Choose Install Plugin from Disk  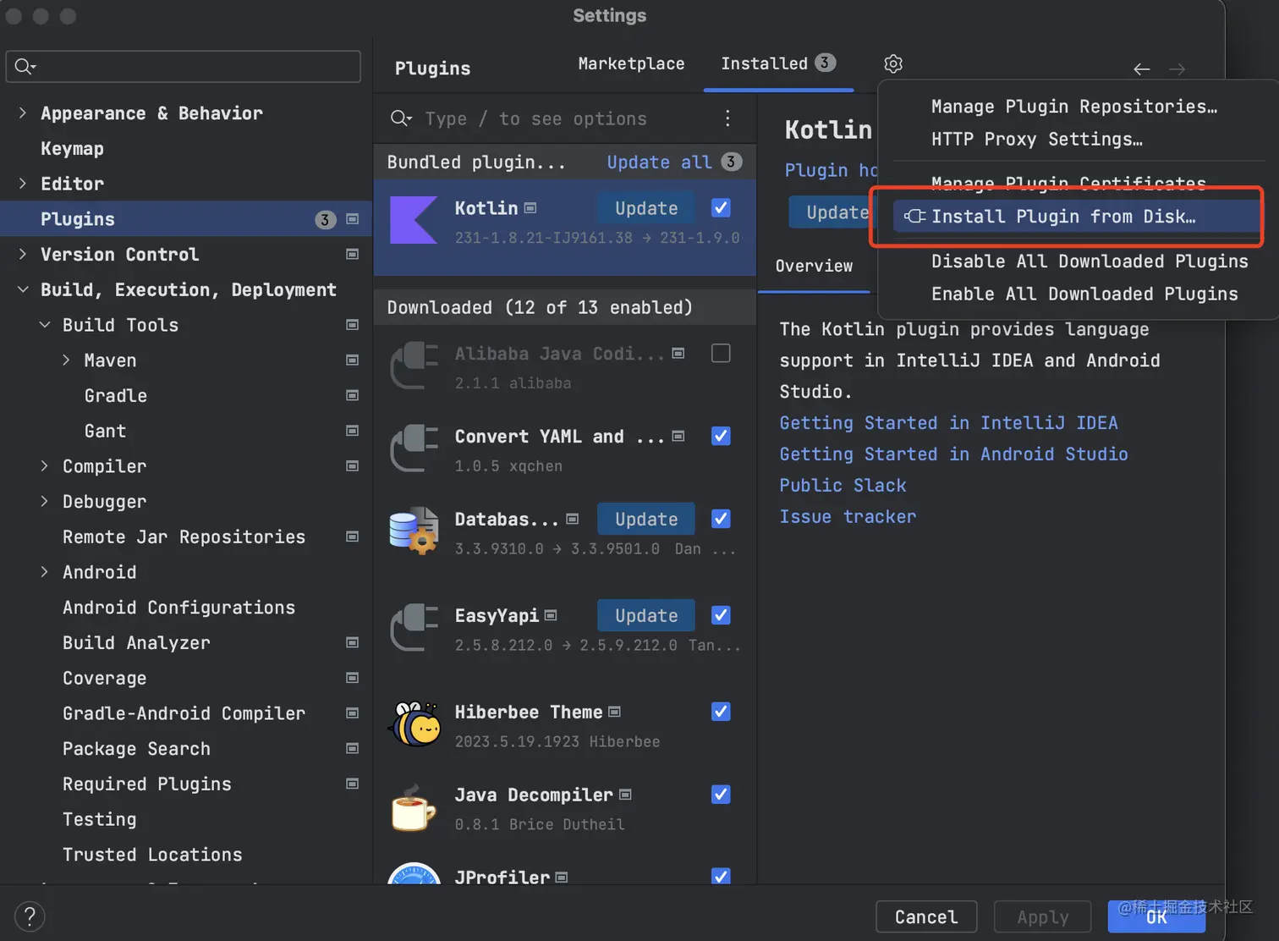click(x=1063, y=217)
